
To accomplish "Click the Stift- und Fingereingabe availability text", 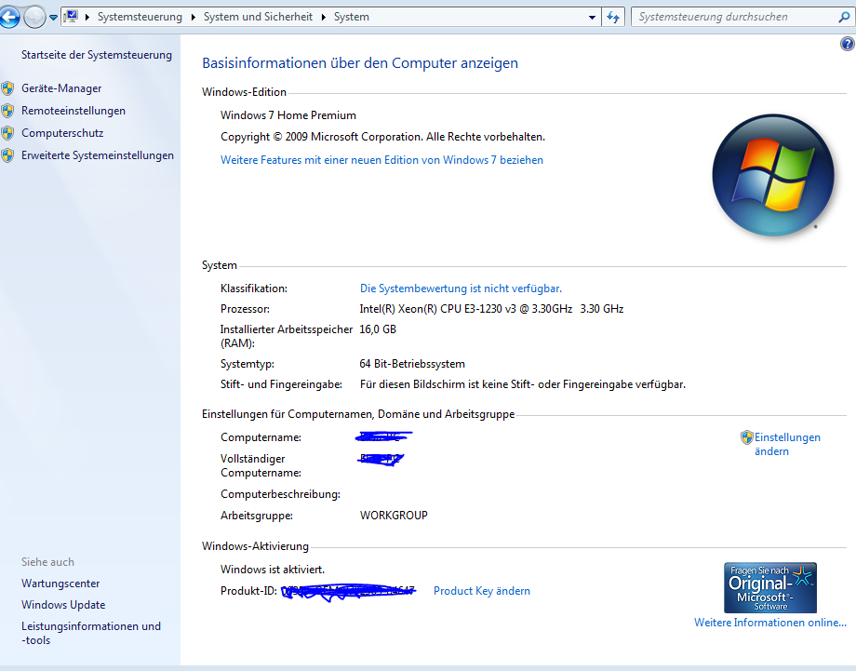I will click(x=523, y=384).
